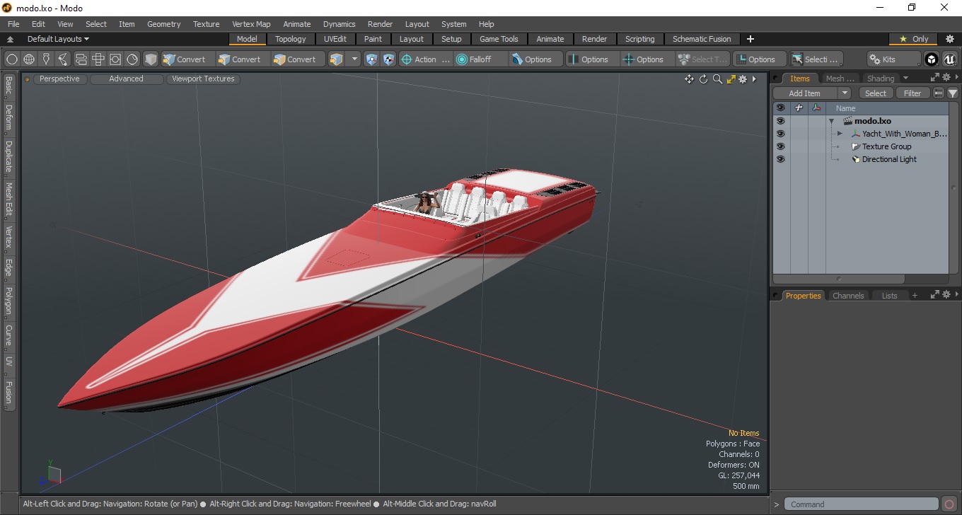Click the Select button in Items panel
Viewport: 962px width, 515px height.
[x=876, y=93]
